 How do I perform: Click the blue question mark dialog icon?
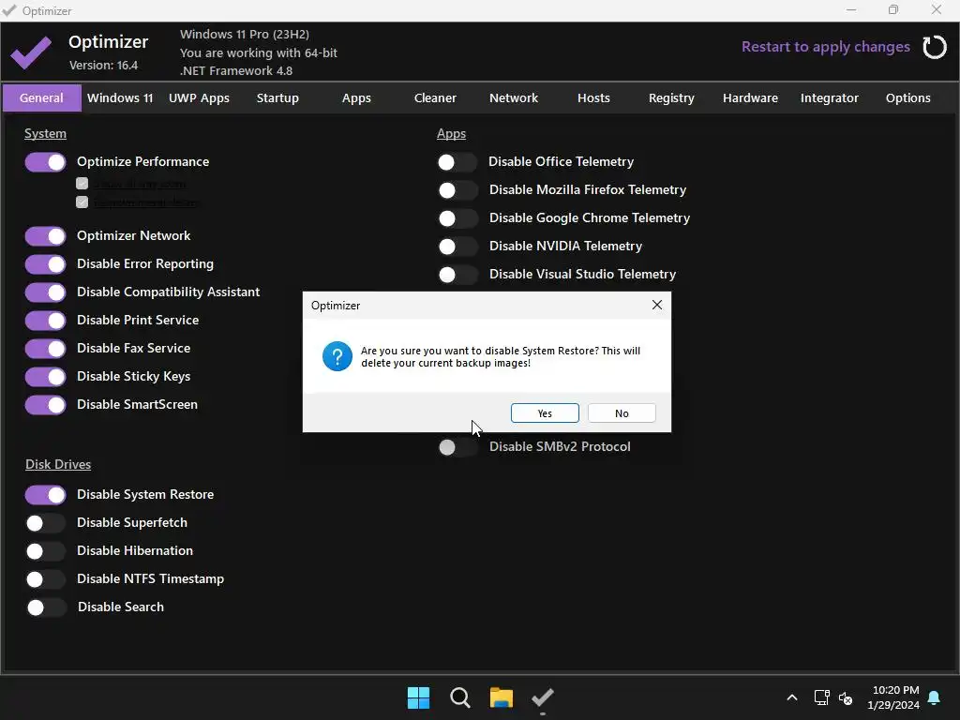337,356
